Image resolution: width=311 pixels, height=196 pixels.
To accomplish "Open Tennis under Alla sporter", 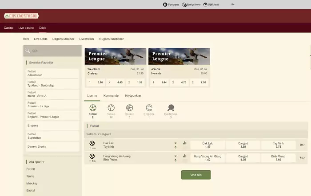I will tap(30, 176).
